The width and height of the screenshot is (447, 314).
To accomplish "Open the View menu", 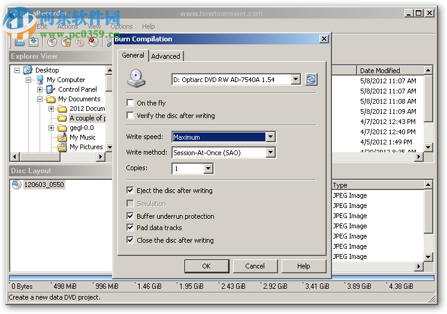I will pyautogui.click(x=94, y=26).
